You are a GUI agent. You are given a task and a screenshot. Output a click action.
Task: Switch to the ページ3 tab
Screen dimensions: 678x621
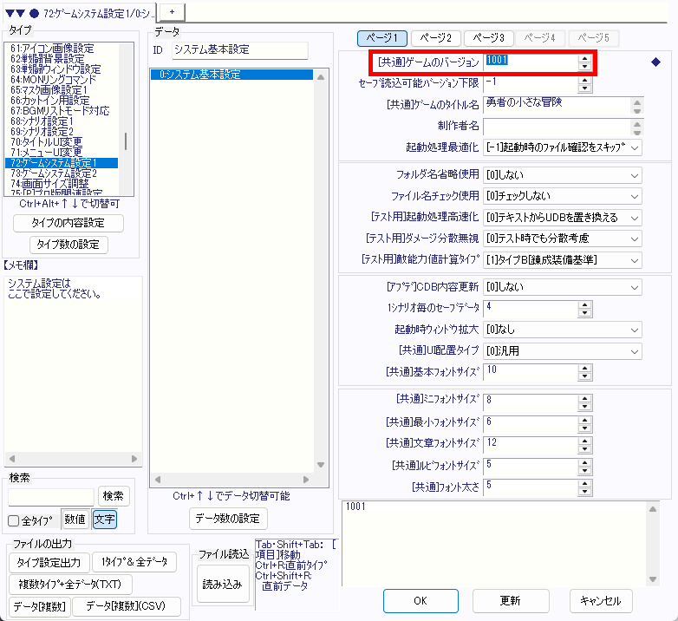click(x=488, y=38)
